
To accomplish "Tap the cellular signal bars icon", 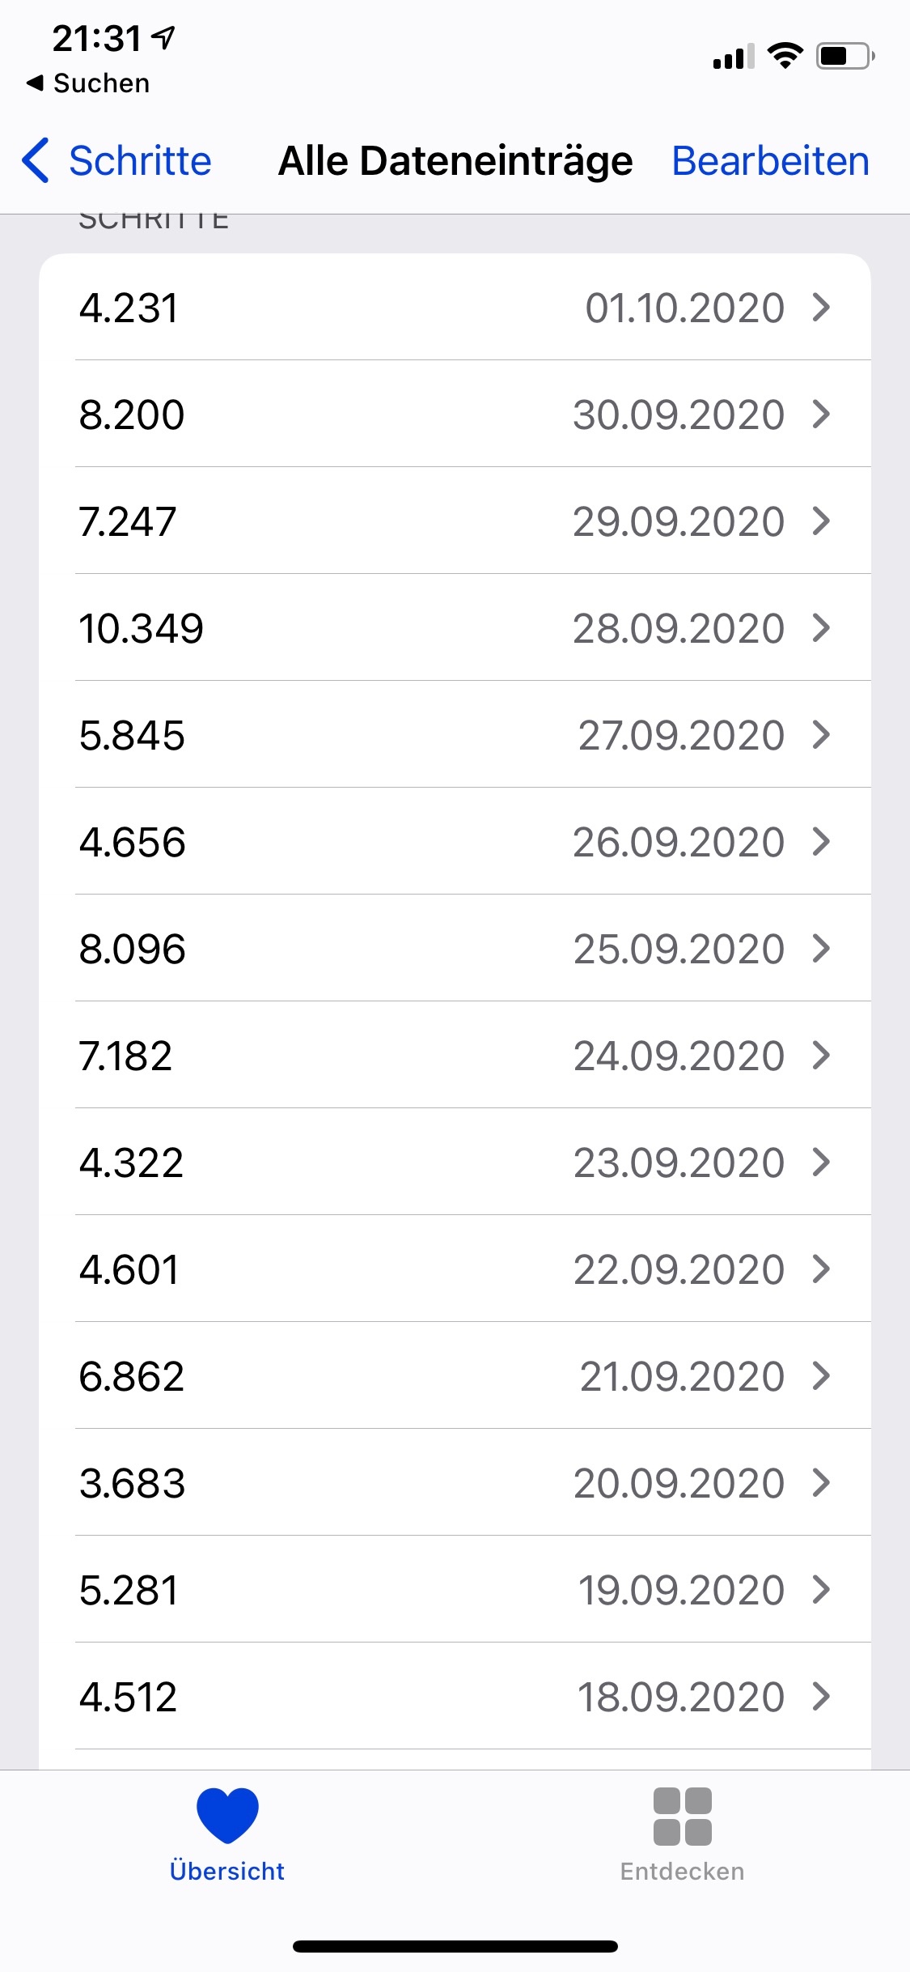I will (733, 57).
